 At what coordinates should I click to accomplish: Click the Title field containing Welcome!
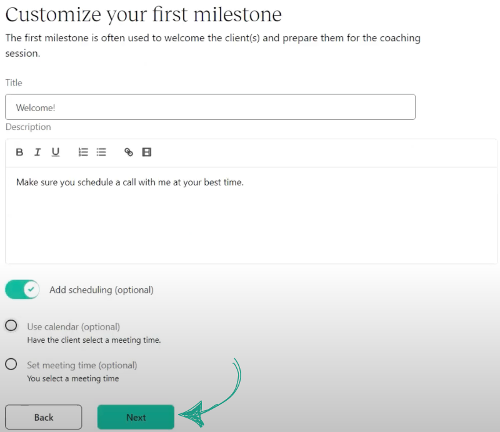click(x=210, y=107)
